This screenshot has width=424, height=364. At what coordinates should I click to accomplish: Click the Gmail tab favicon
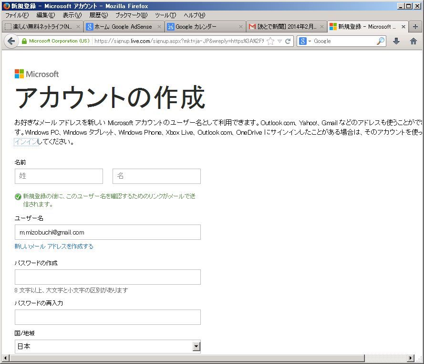252,27
